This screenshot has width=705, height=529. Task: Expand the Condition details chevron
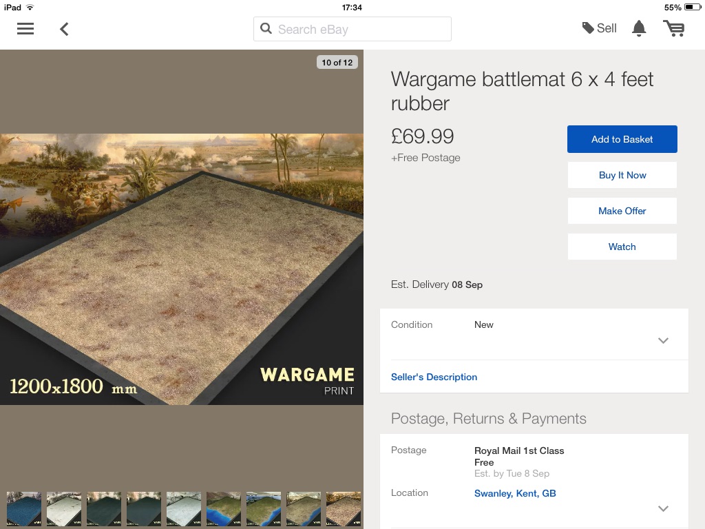click(x=663, y=340)
